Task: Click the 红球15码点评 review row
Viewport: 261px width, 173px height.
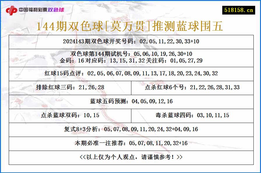Action: [x=130, y=74]
